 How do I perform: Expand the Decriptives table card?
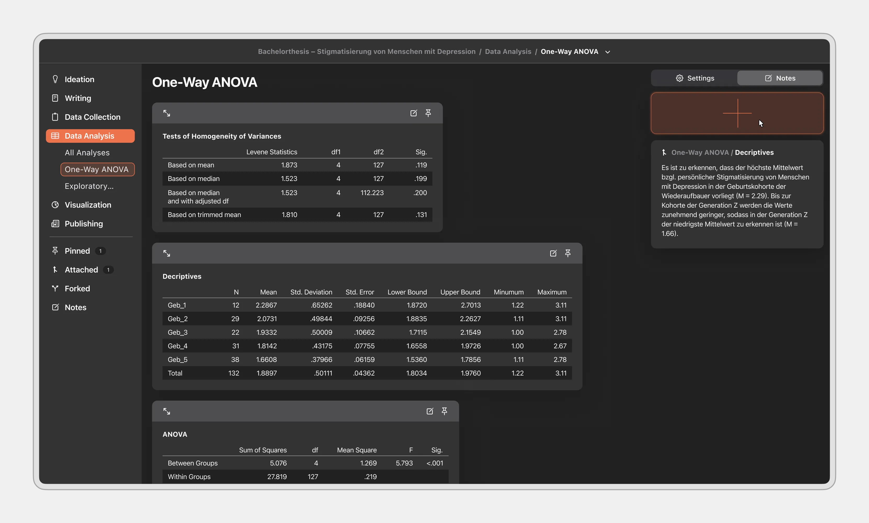pos(167,253)
